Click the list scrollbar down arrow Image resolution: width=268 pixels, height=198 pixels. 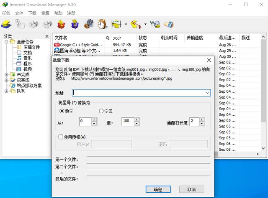tap(263, 149)
